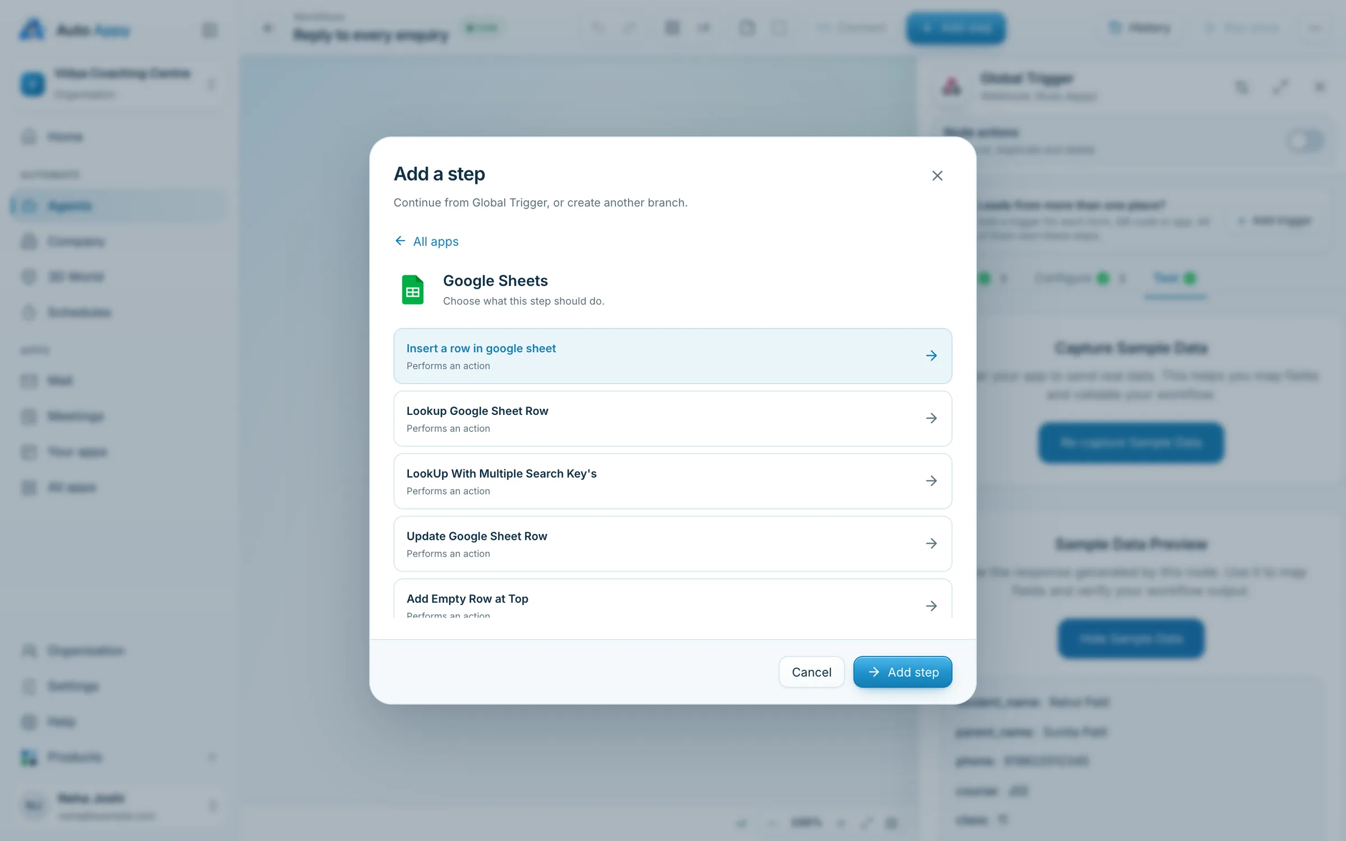1346x841 pixels.
Task: Click the 'Add a step' dialog title
Action: coord(439,174)
